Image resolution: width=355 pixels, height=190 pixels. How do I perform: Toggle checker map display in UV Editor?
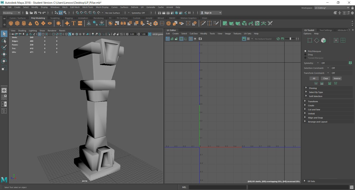coord(248,39)
